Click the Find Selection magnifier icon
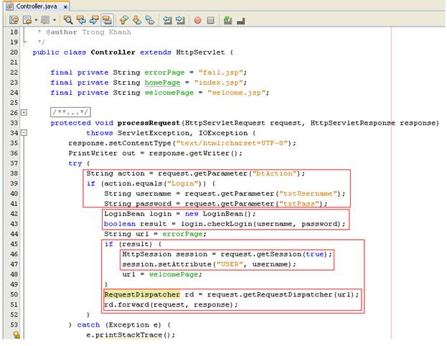The height and width of the screenshot is (346, 447). coord(68,20)
